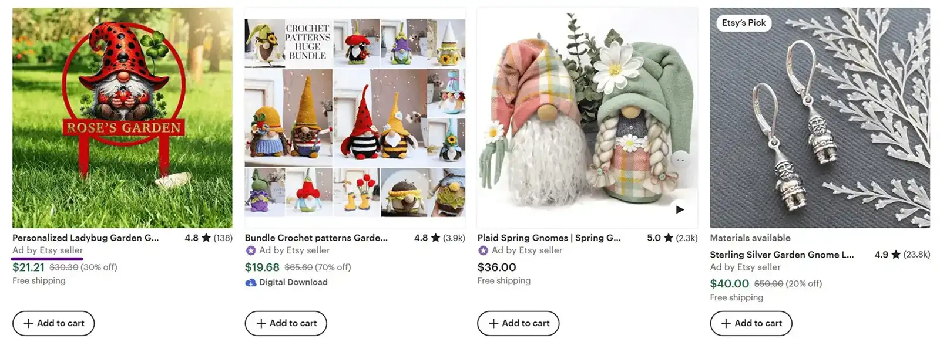Click the star icon beside the 5.0 rating
The height and width of the screenshot is (342, 940).
[x=668, y=238]
